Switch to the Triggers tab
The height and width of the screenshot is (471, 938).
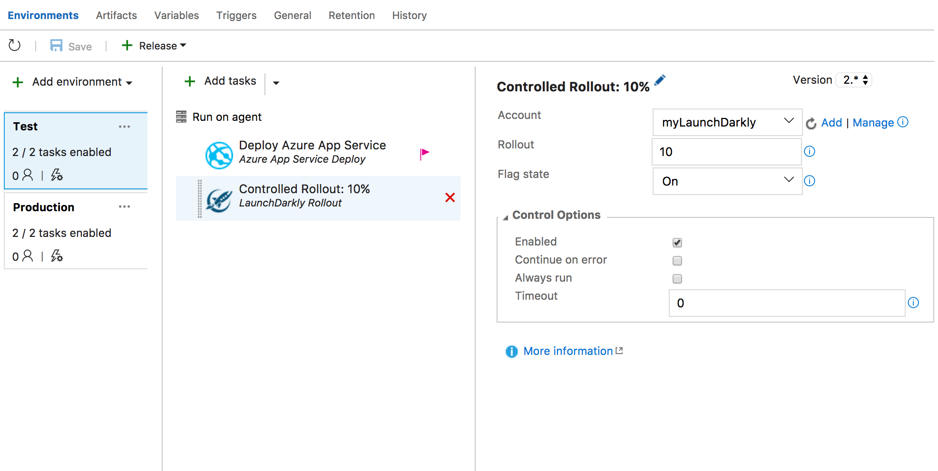pyautogui.click(x=236, y=15)
